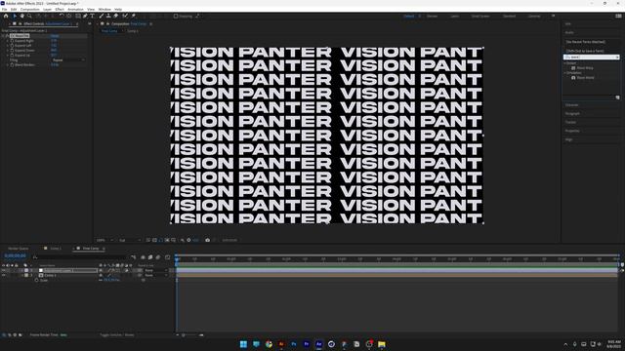The height and width of the screenshot is (351, 625).
Task: Switch to the Small Screen workspace
Action: pos(480,16)
